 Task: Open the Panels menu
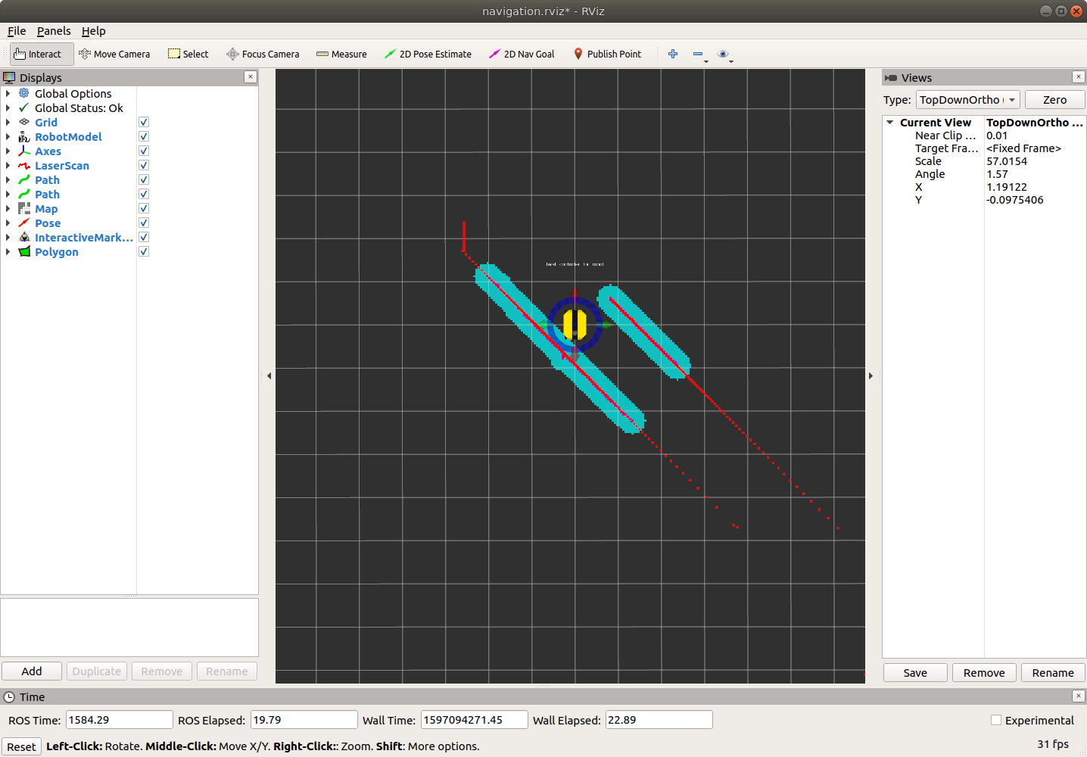54,31
